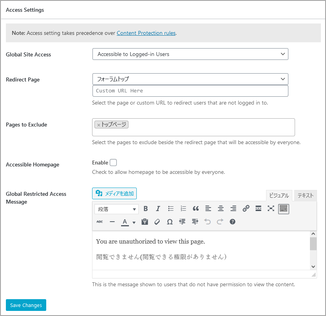
Task: Open the 段落 paragraph format dropdown
Action: pos(116,209)
